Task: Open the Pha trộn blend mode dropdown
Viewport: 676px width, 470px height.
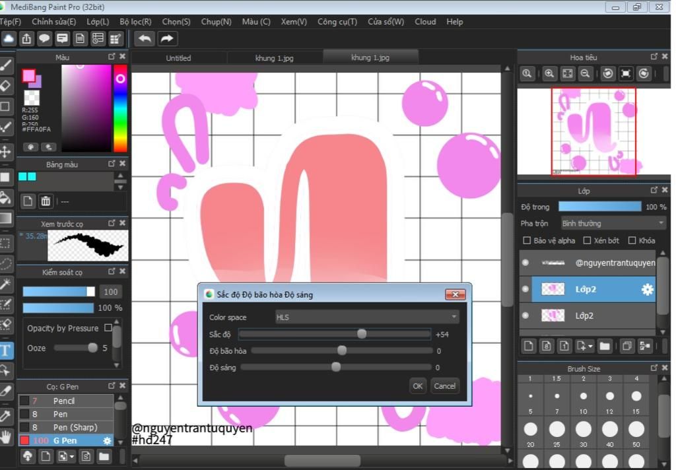Action: (x=613, y=223)
